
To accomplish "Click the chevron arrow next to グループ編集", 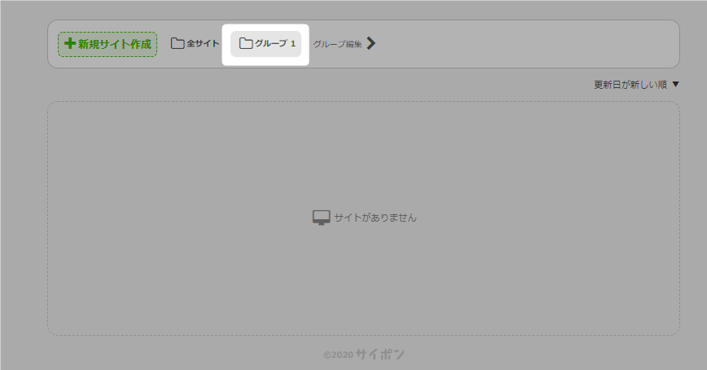I will click(x=371, y=43).
